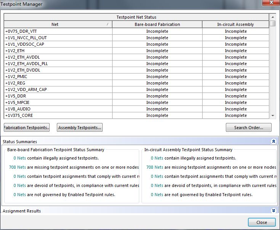The image size is (280, 230).
Task: Click Fabrication status of +1V2_PMIC
Action: [157, 77]
